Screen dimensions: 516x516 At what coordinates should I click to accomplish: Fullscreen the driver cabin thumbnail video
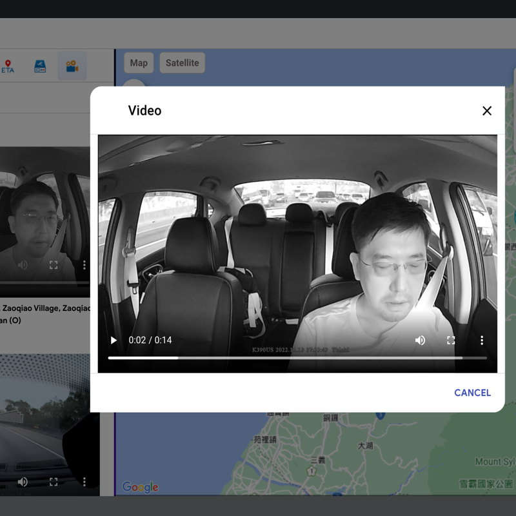tap(54, 265)
